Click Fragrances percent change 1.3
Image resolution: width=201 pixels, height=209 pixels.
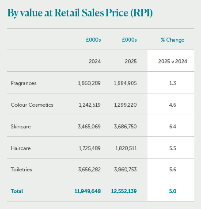point(173,83)
